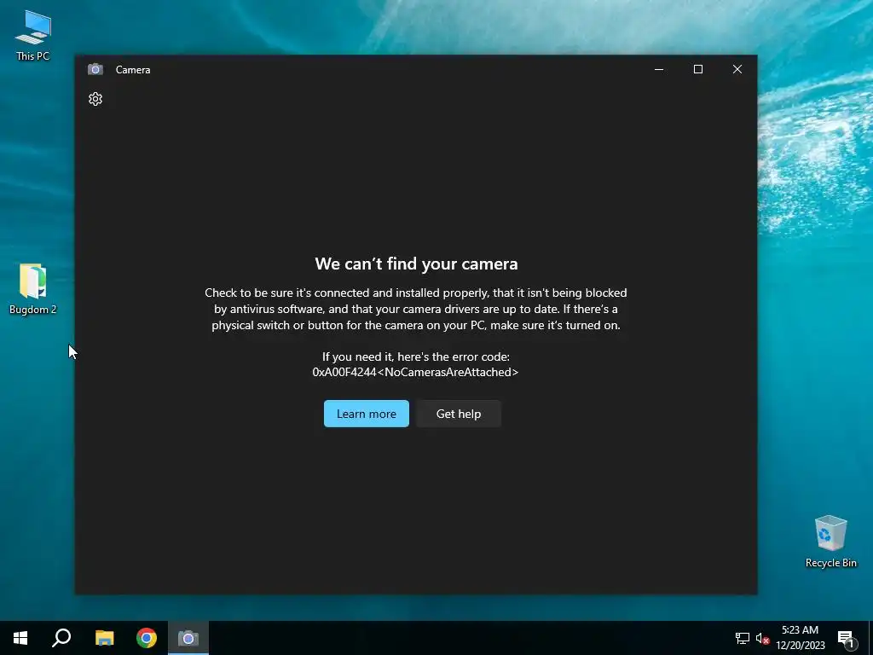Screen dimensions: 873x655
Task: Close the Camera window
Action: pyautogui.click(x=737, y=70)
